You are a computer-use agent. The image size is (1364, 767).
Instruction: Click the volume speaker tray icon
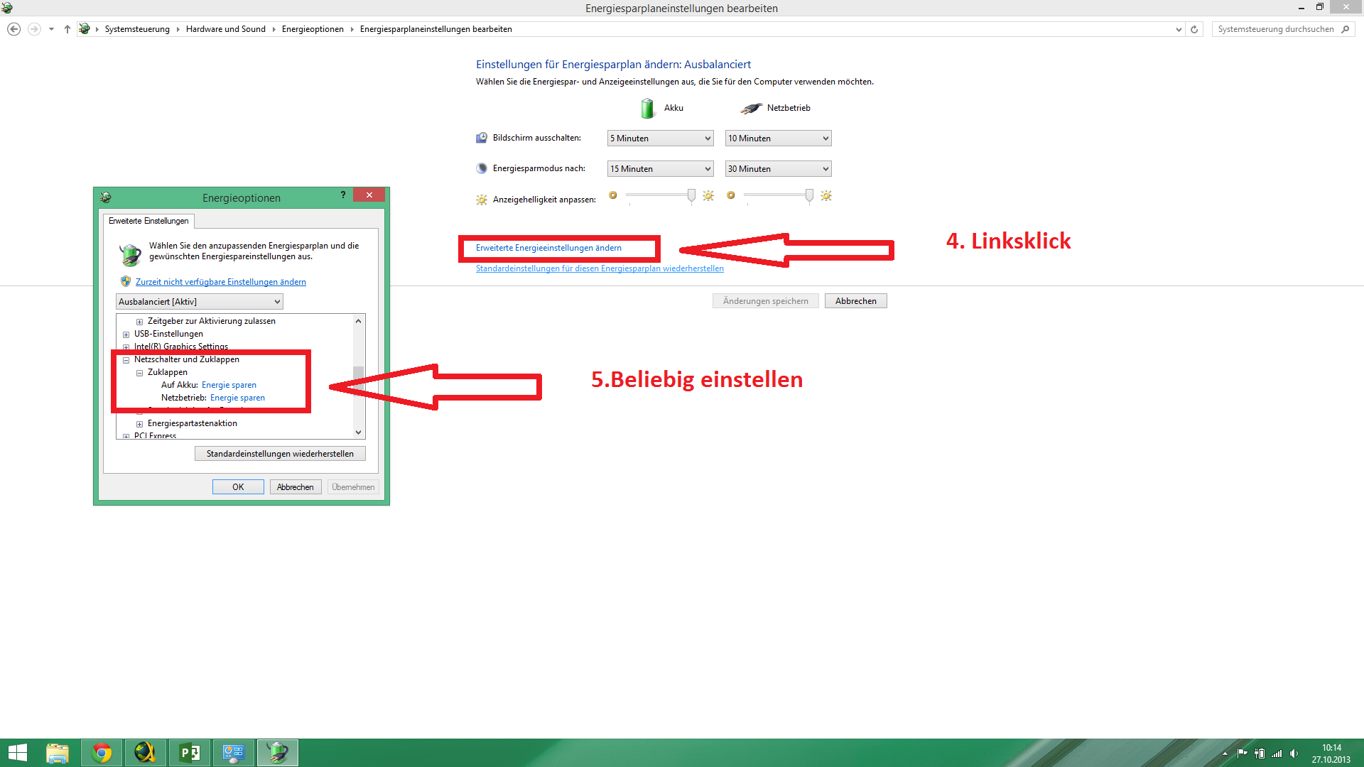[1294, 754]
